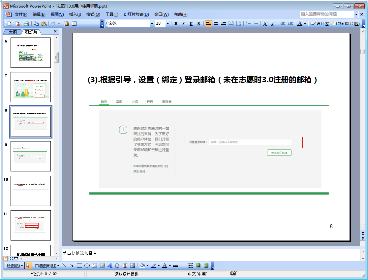The image size is (368, 280).
Task: Insert WordArt from drawing toolbar
Action: (109, 266)
